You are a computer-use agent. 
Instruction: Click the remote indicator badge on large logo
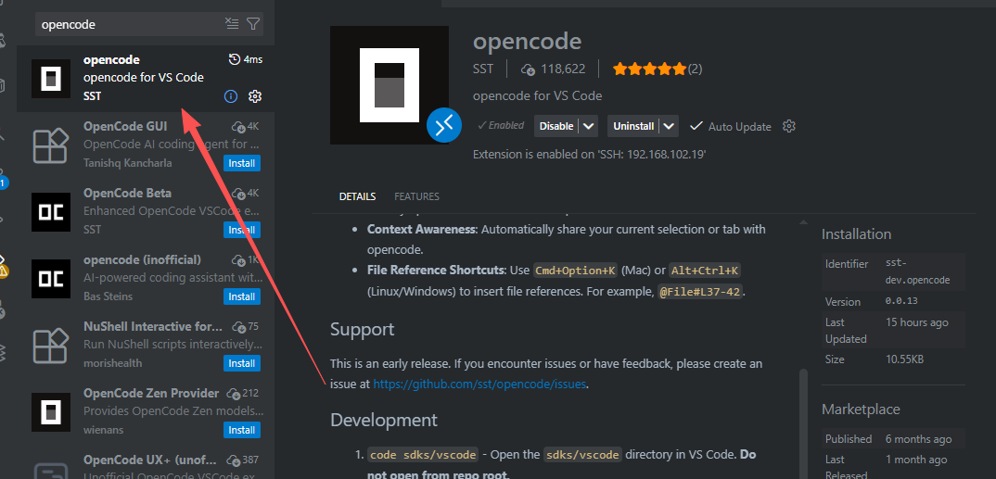(443, 125)
